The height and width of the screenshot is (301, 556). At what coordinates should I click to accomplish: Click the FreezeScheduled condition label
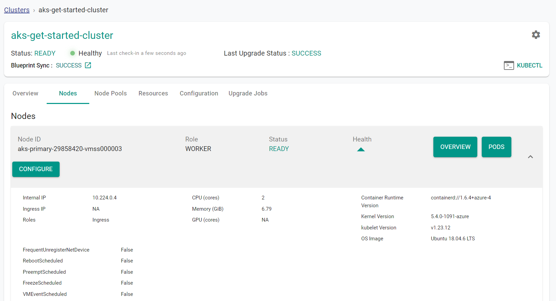point(42,283)
